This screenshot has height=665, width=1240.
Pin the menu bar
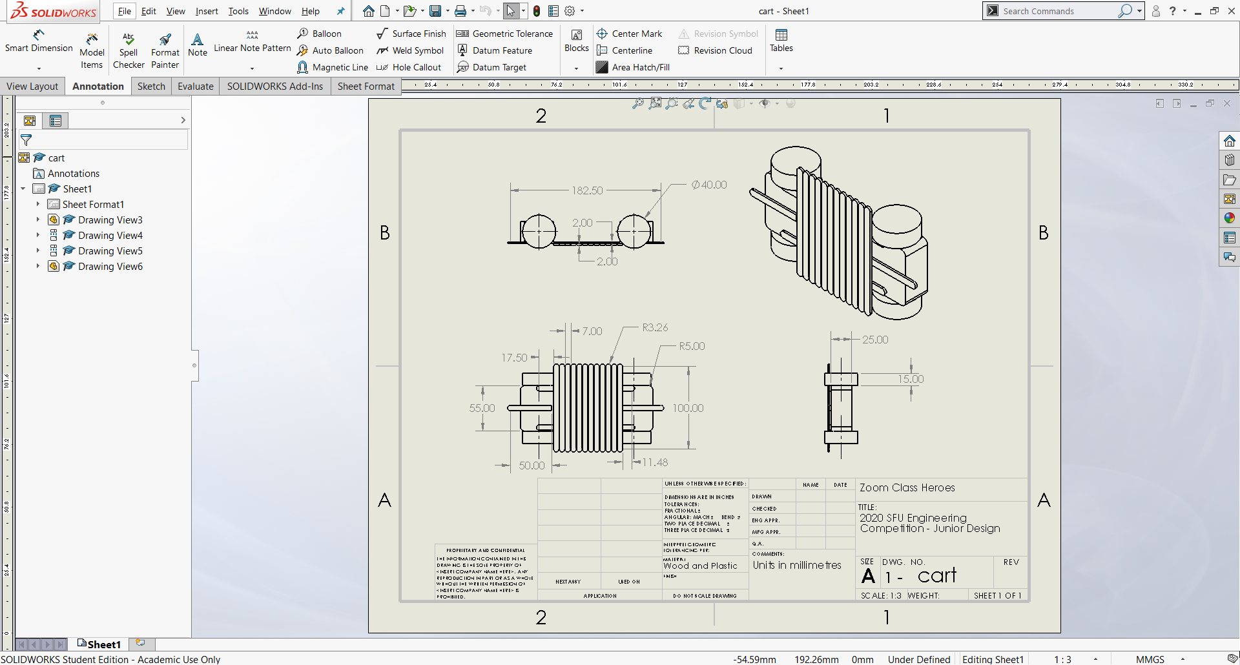[341, 11]
